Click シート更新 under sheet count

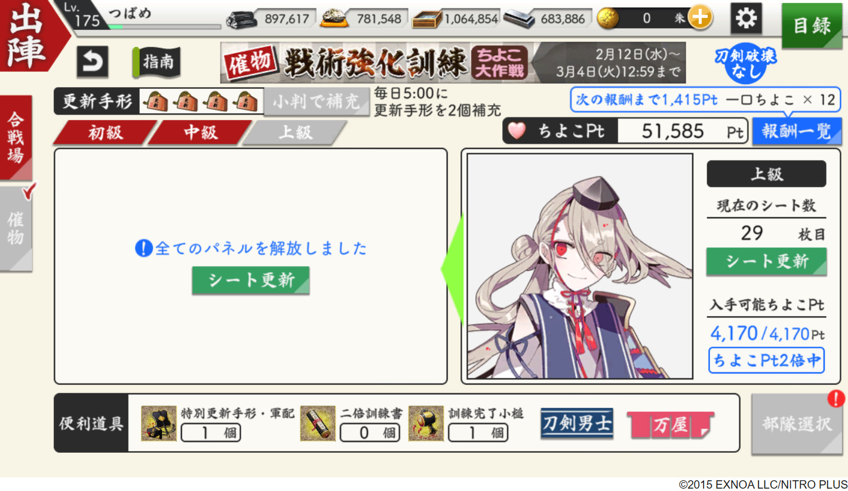(767, 262)
